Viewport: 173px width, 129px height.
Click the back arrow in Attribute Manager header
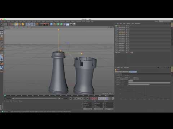(158, 68)
